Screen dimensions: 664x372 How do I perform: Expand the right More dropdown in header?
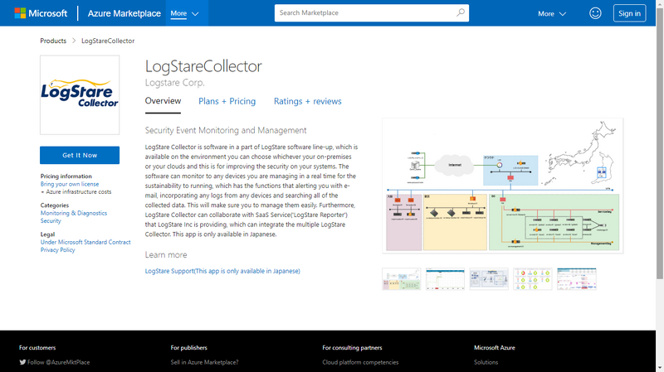552,13
